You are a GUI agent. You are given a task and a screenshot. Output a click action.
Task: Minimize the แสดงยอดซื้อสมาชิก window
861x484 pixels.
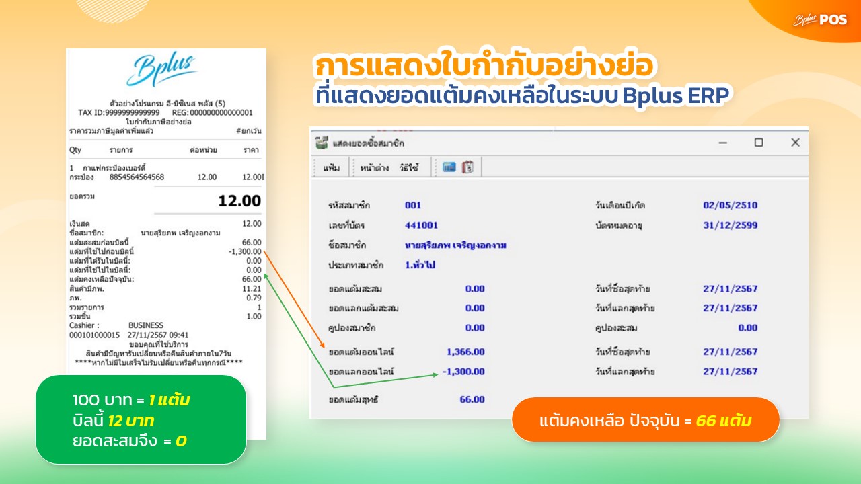tap(723, 143)
